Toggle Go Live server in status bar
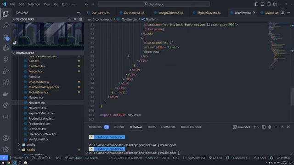 coord(215,158)
